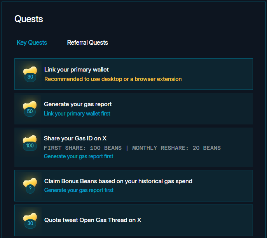Open the Claim Bonus Beans quest title
The height and width of the screenshot is (238, 267).
118,181
